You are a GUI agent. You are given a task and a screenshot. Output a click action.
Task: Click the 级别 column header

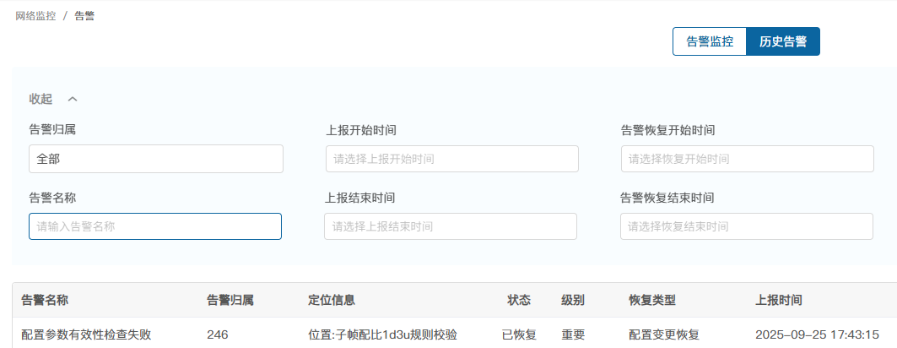(573, 300)
